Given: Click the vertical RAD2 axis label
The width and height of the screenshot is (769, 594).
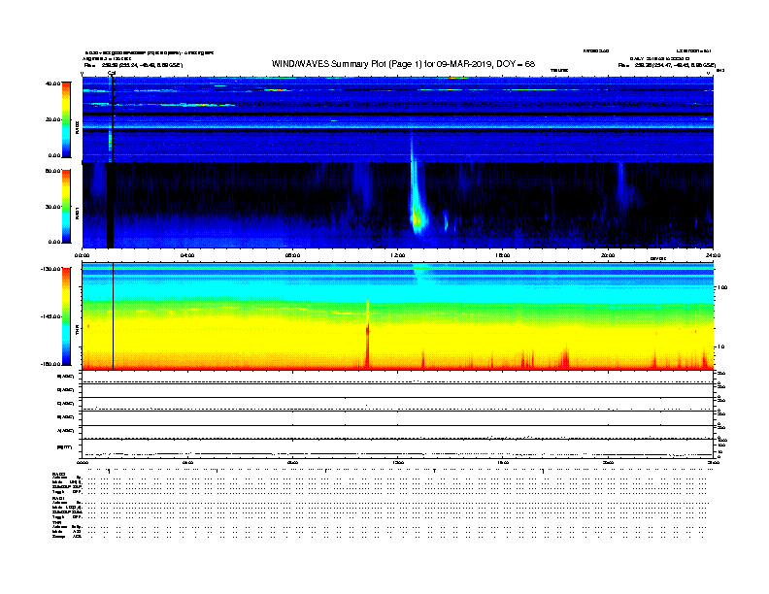Looking at the screenshot, I should (77, 127).
